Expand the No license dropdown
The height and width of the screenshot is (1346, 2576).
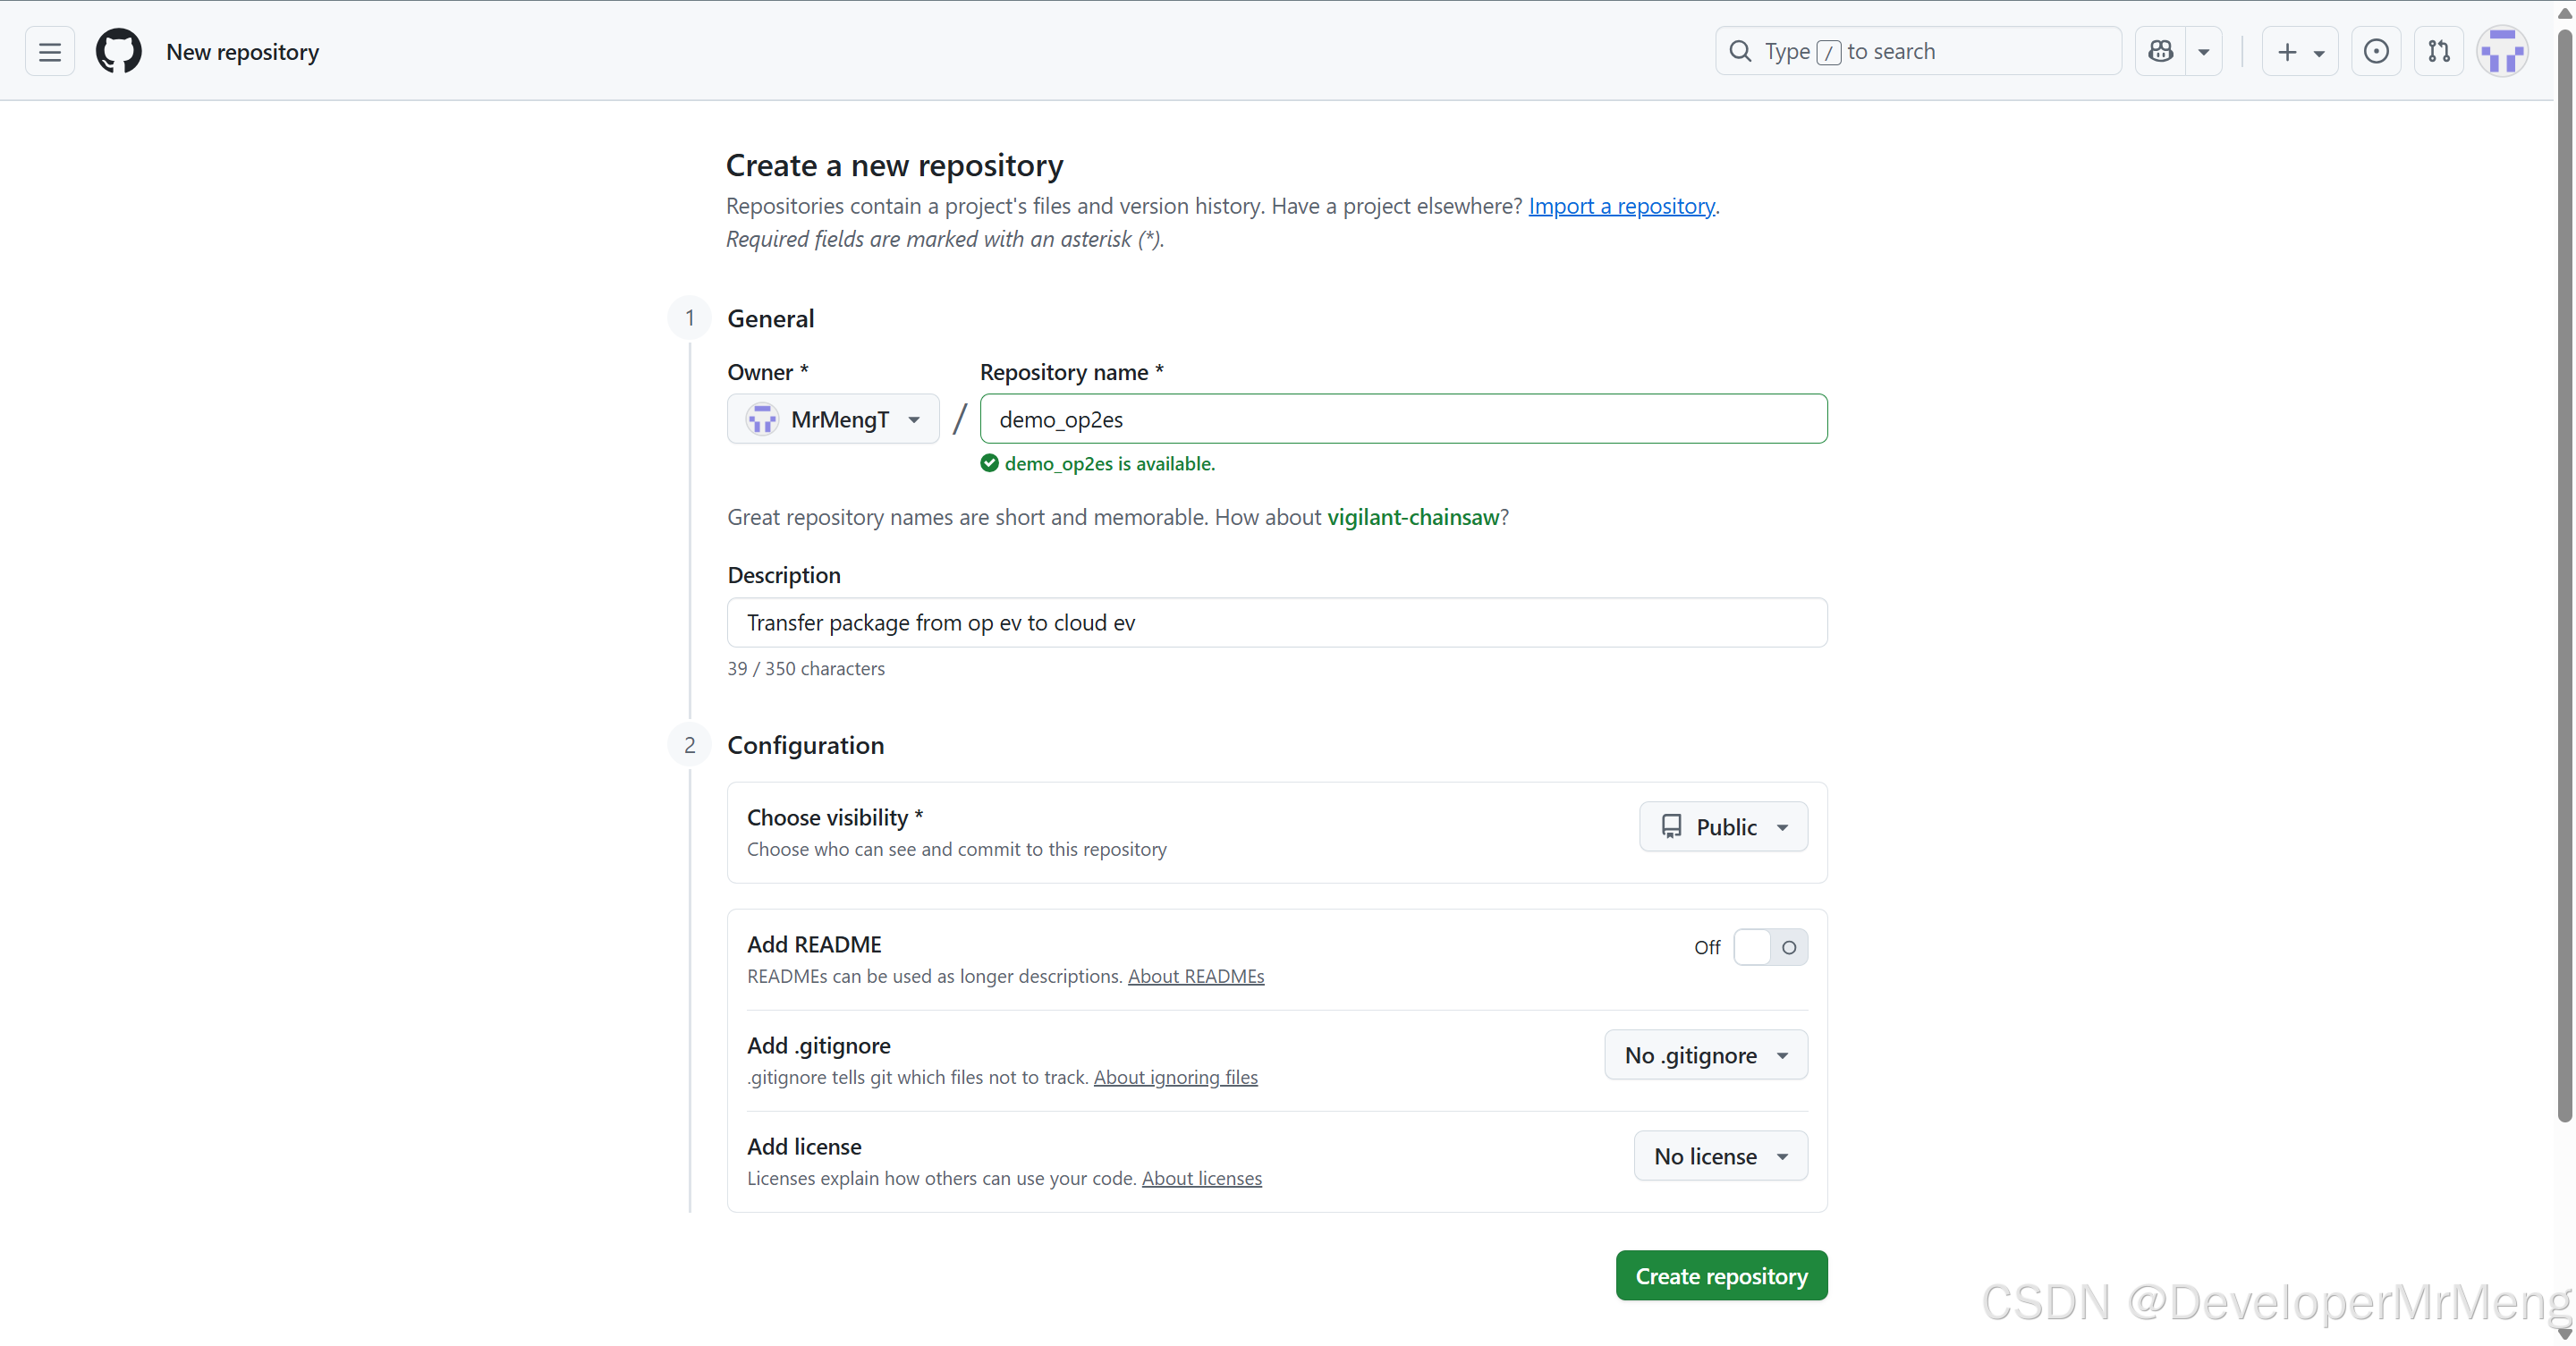(x=1720, y=1156)
